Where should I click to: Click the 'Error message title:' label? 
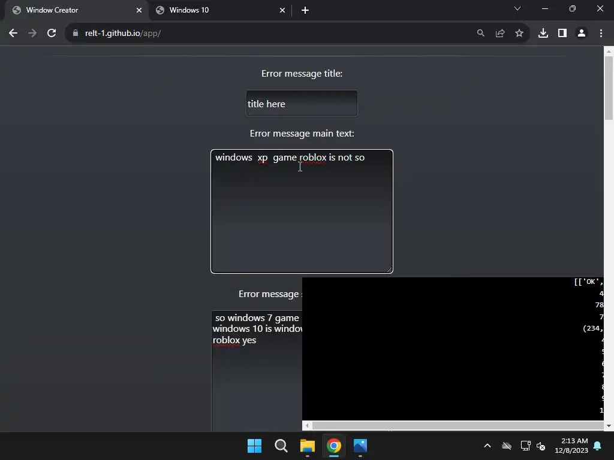pos(302,74)
